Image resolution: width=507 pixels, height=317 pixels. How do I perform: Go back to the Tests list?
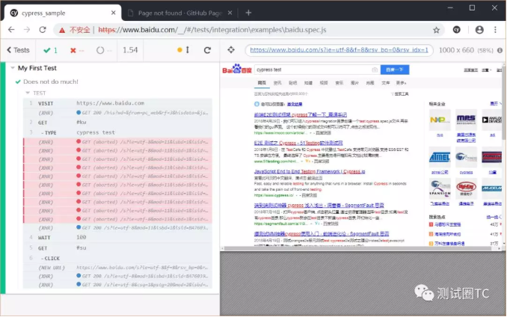[18, 50]
